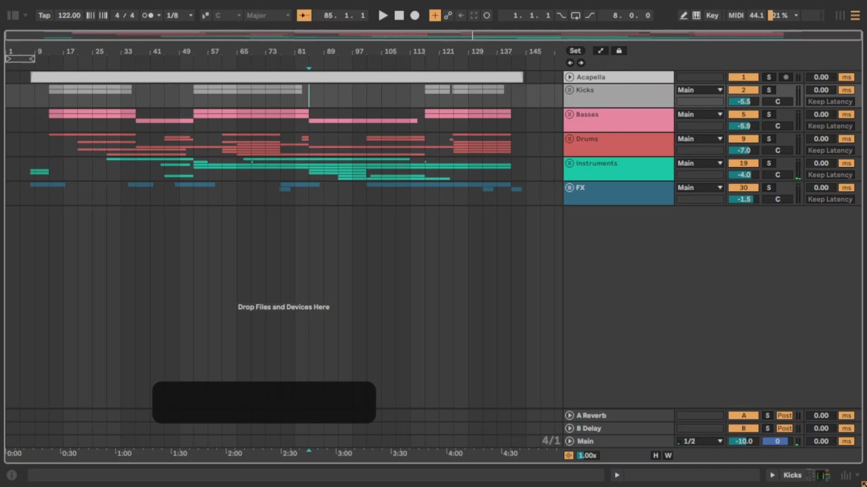Unfold the Instruments group track

pos(570,163)
